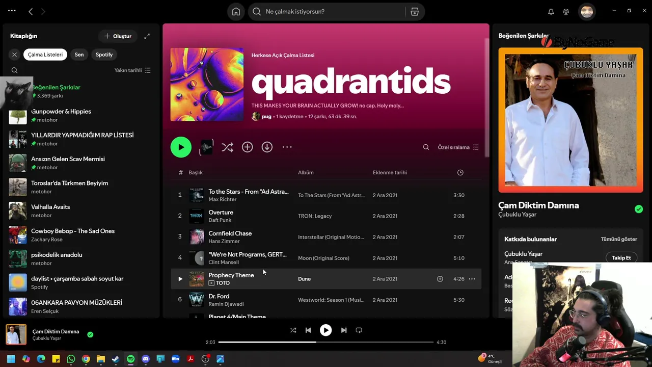The height and width of the screenshot is (367, 652).
Task: Open pug playlist owner profile
Action: pos(266,117)
